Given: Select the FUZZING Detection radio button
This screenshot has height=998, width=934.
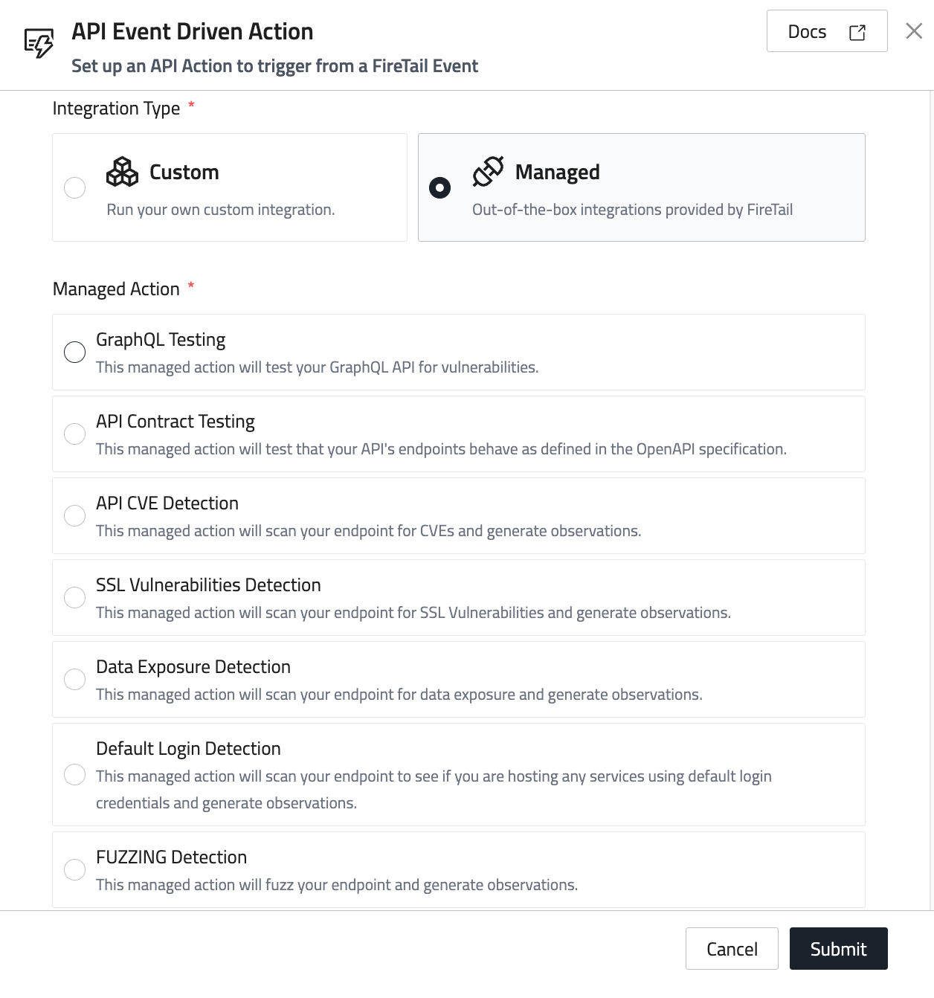Looking at the screenshot, I should [75, 869].
